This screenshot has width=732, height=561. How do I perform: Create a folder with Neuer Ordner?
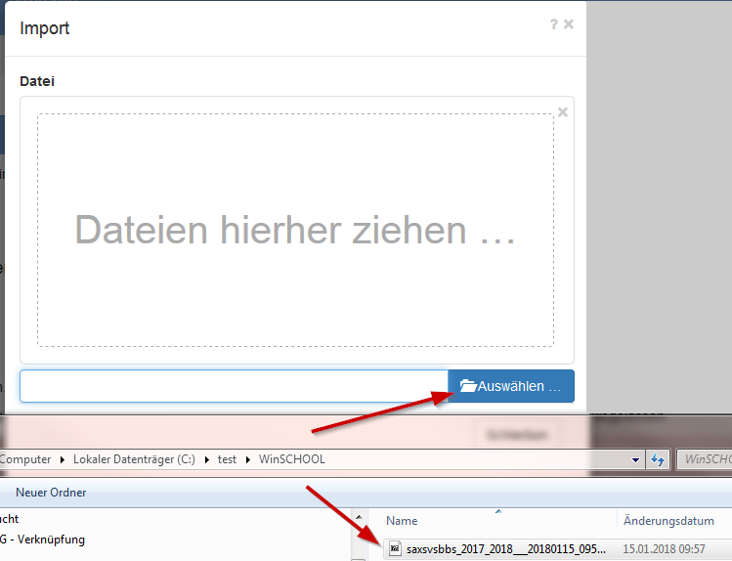(51, 493)
